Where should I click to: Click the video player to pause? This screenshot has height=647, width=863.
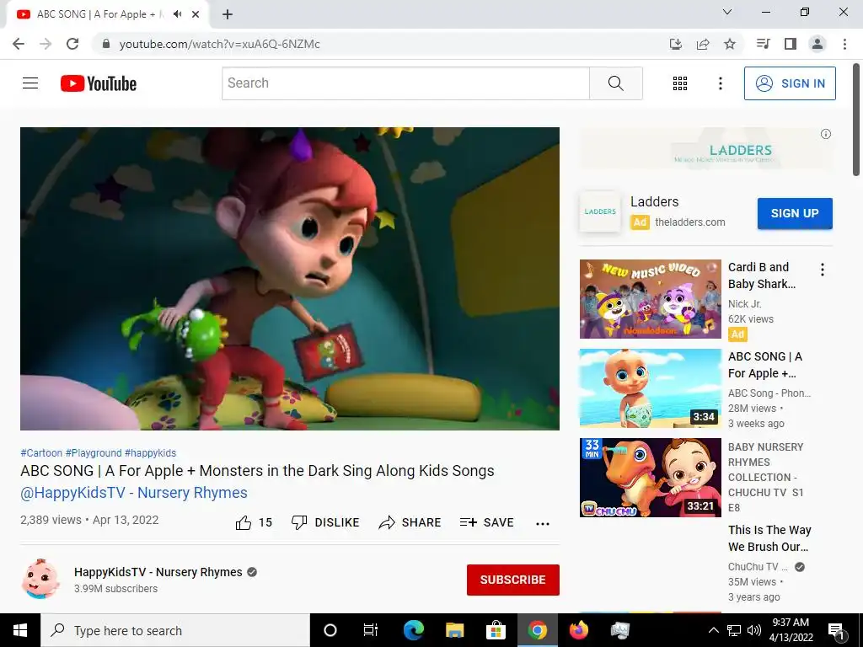290,278
